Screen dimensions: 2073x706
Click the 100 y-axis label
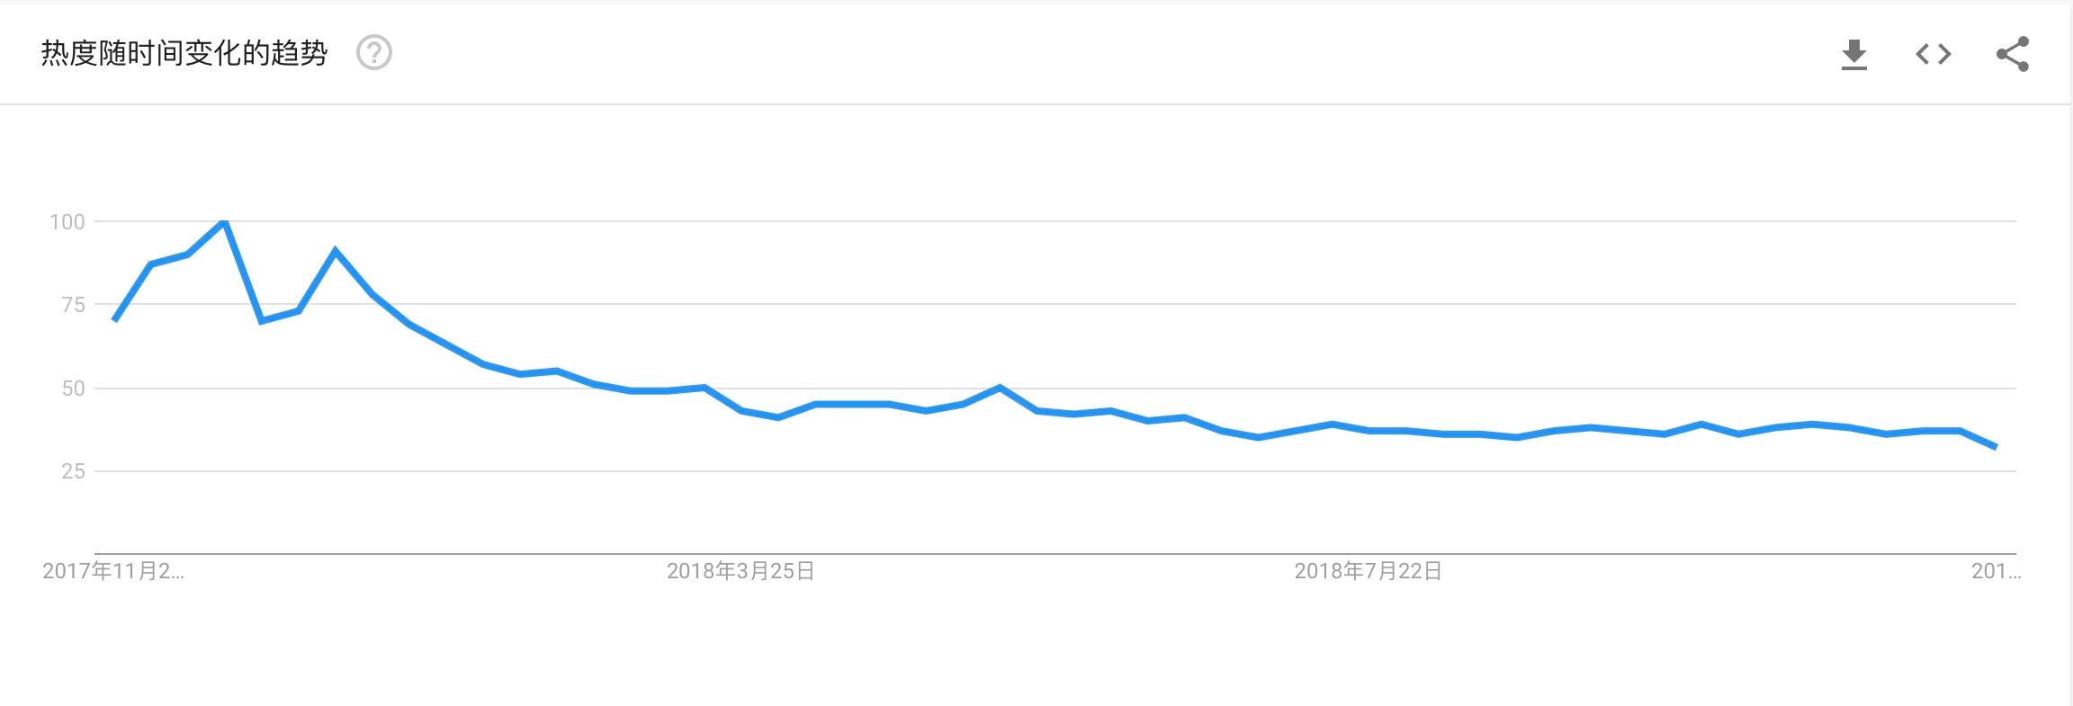point(67,221)
